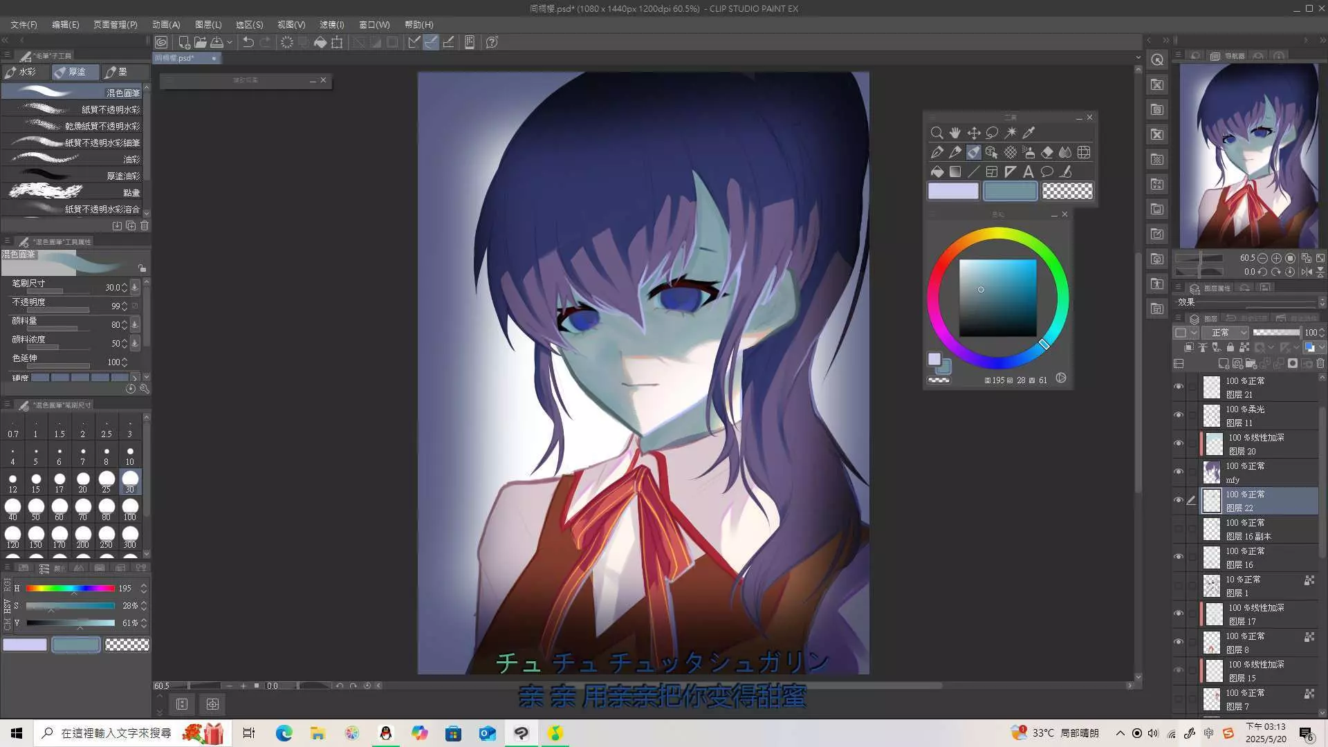Toggle visibility of the mfy layer
Viewport: 1328px width, 747px height.
pos(1179,472)
